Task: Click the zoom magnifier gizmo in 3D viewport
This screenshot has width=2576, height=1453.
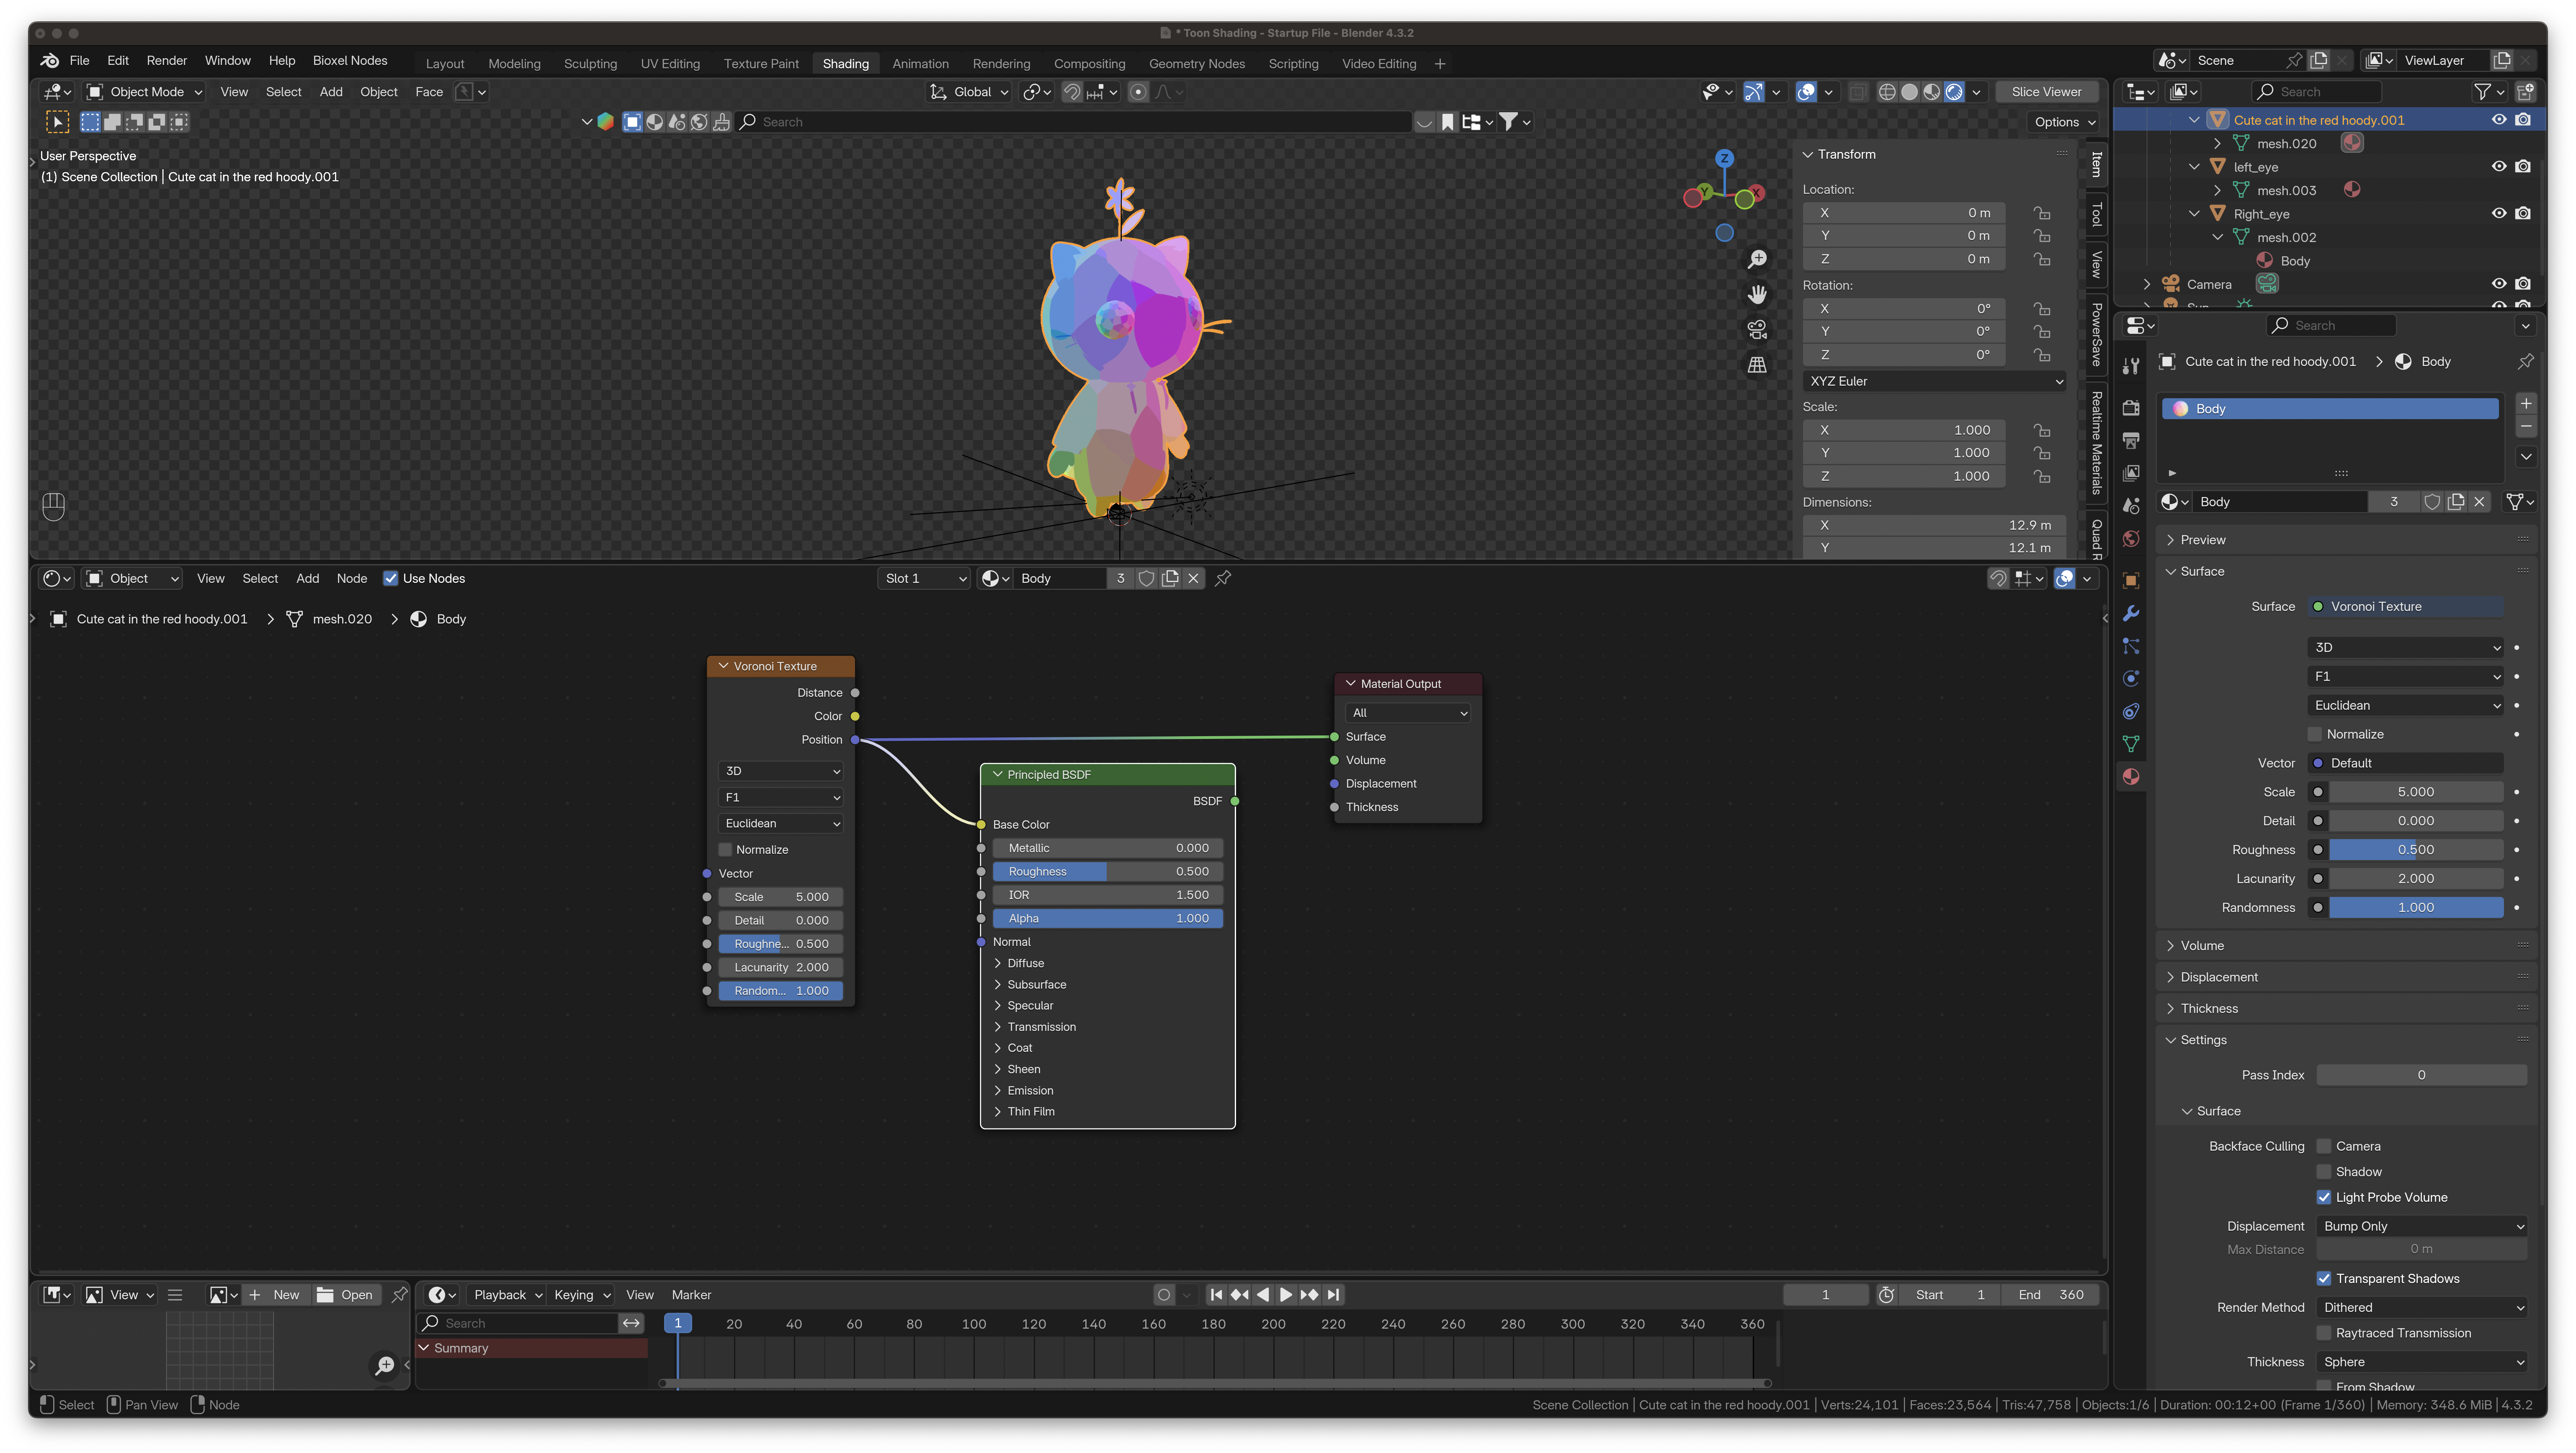Action: (x=1757, y=260)
